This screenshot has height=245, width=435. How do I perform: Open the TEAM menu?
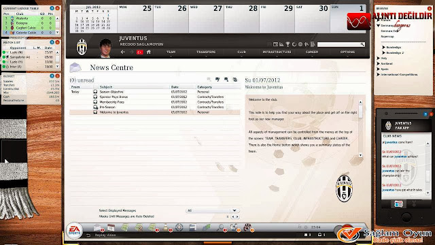(171, 52)
